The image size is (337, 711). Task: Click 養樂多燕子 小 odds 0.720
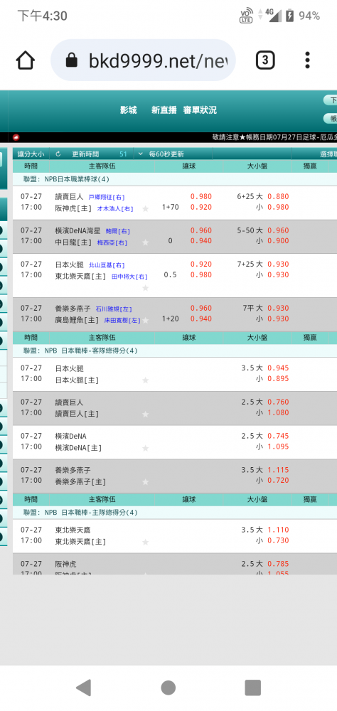(278, 481)
